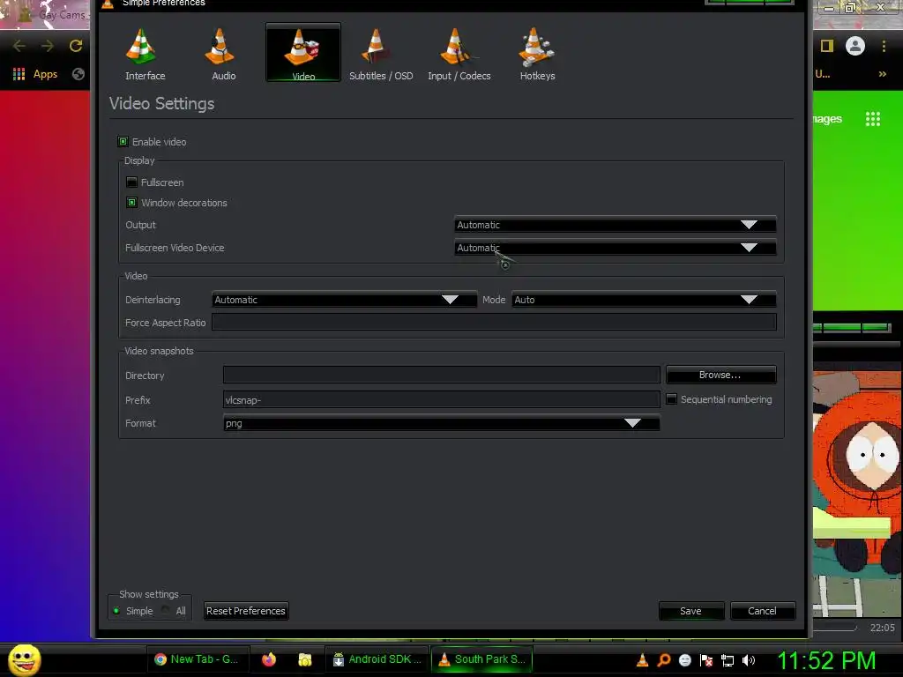Expand the Deinterlacing dropdown
This screenshot has width=903, height=677.
(345, 300)
